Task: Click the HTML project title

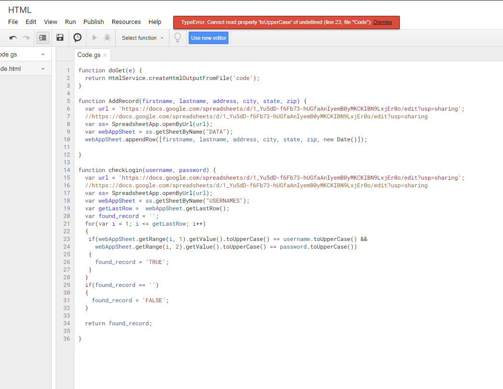Action: pyautogui.click(x=20, y=10)
